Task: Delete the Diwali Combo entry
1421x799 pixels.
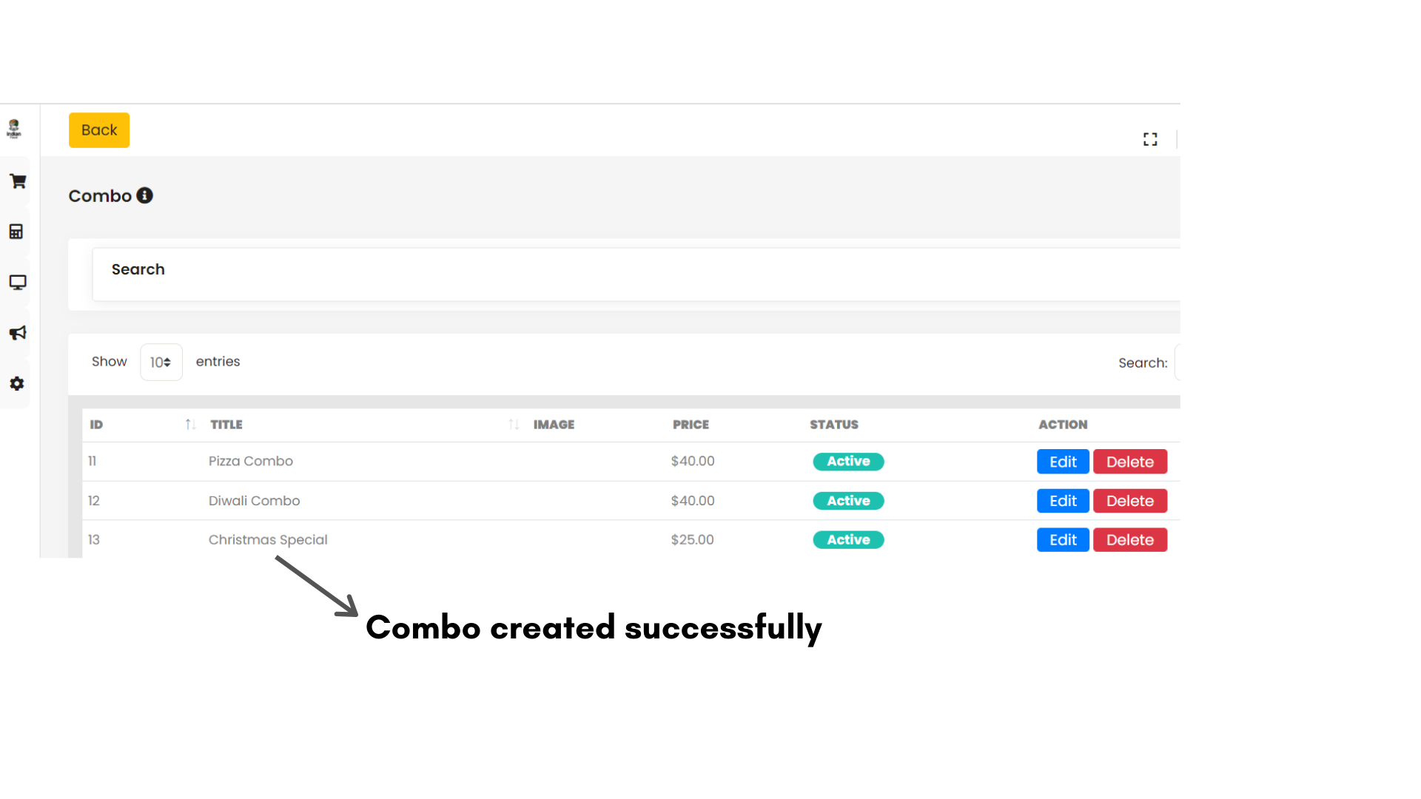Action: (x=1129, y=501)
